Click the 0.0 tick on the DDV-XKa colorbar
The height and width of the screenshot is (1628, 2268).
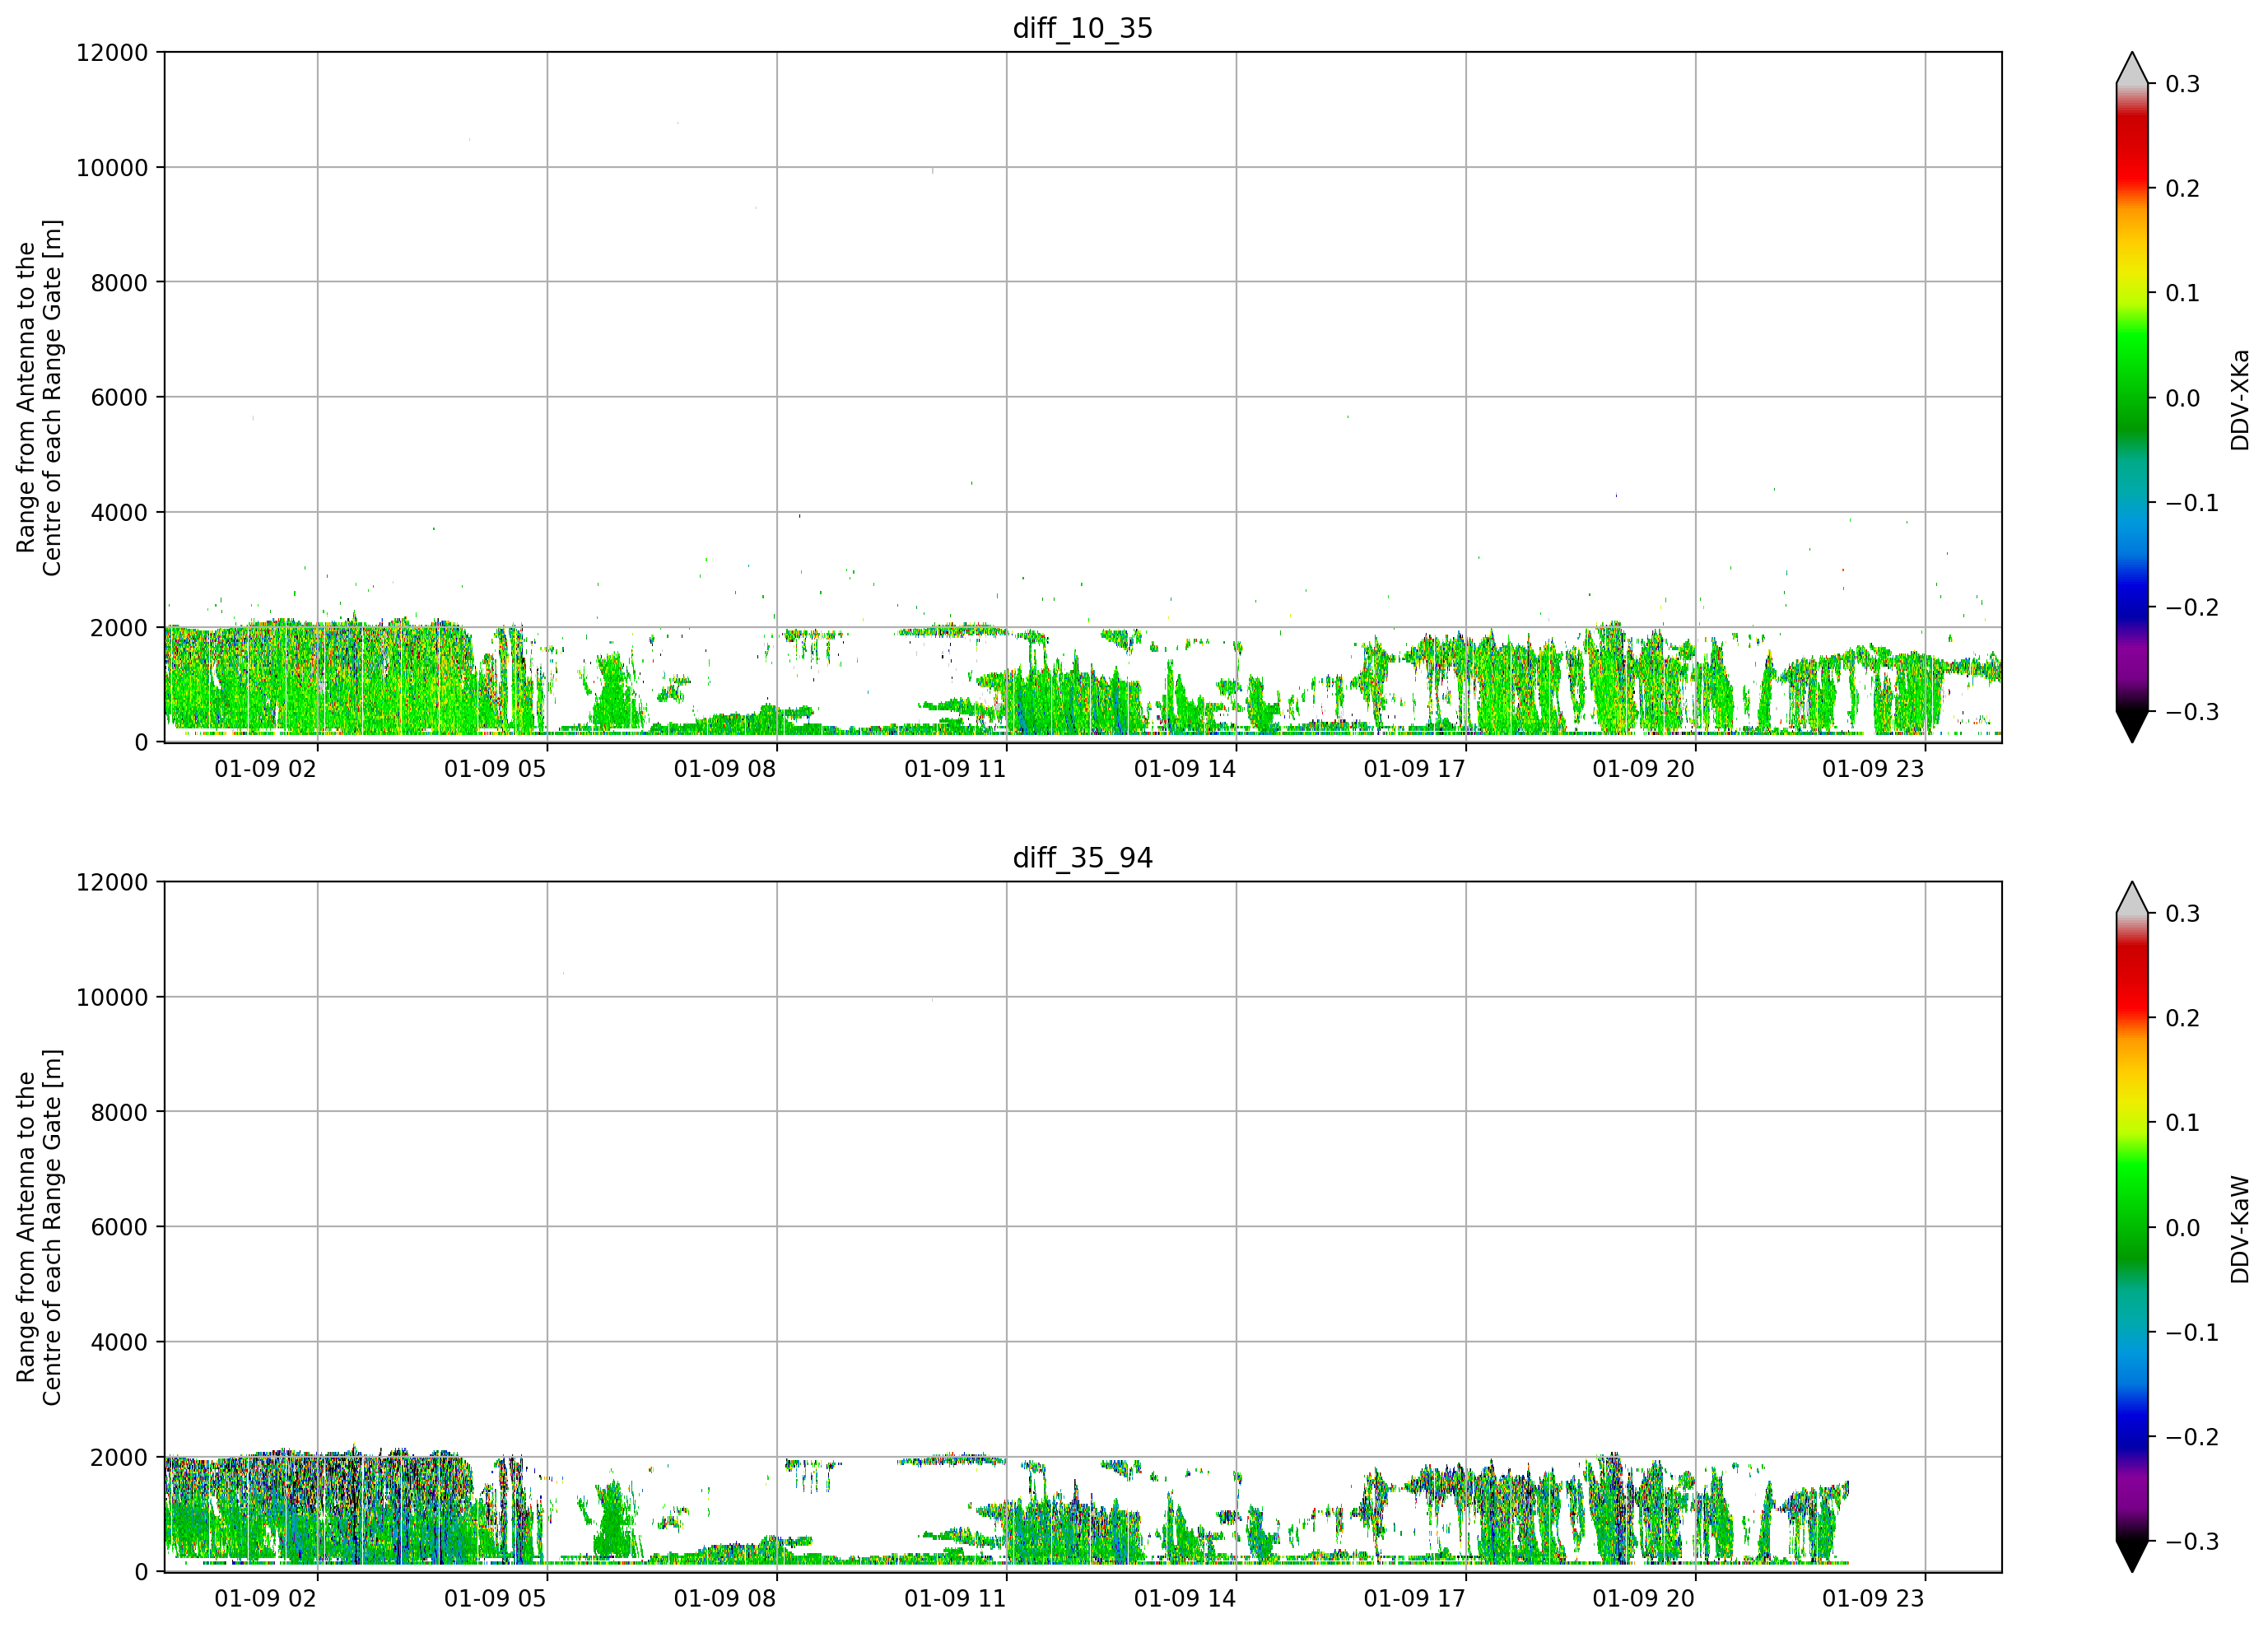2183,398
